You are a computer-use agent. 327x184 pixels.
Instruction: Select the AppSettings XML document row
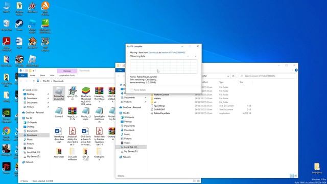pos(201,106)
